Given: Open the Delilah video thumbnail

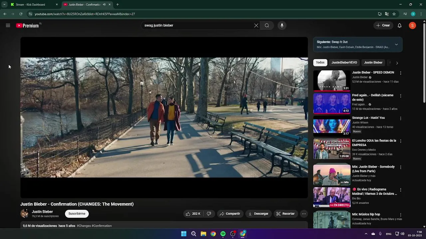Looking at the screenshot, I should point(332,103).
